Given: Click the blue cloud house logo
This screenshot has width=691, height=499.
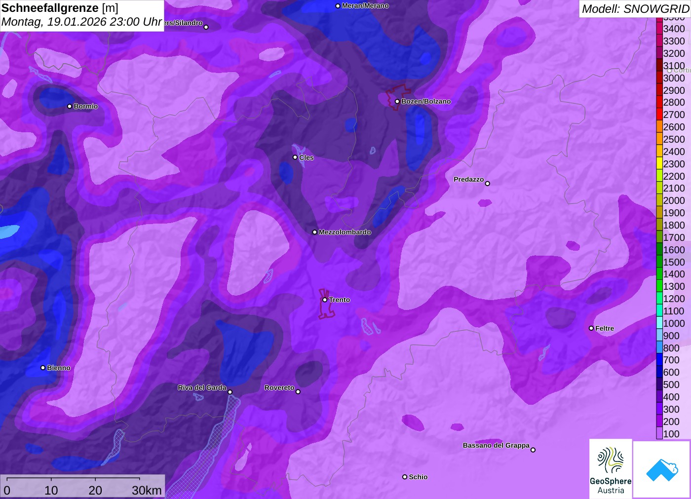Looking at the screenshot, I should click(661, 469).
